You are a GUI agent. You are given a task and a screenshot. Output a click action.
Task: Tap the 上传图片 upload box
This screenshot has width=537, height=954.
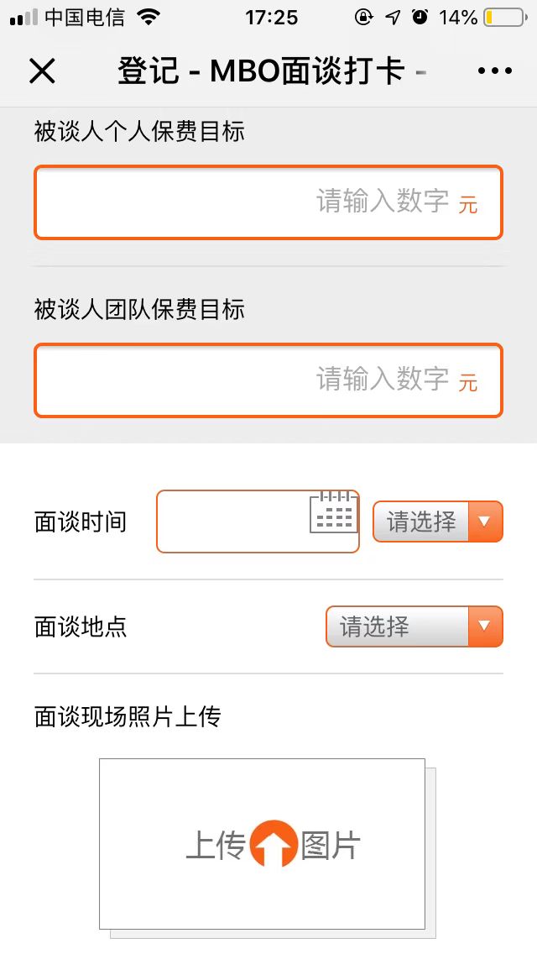[x=262, y=844]
